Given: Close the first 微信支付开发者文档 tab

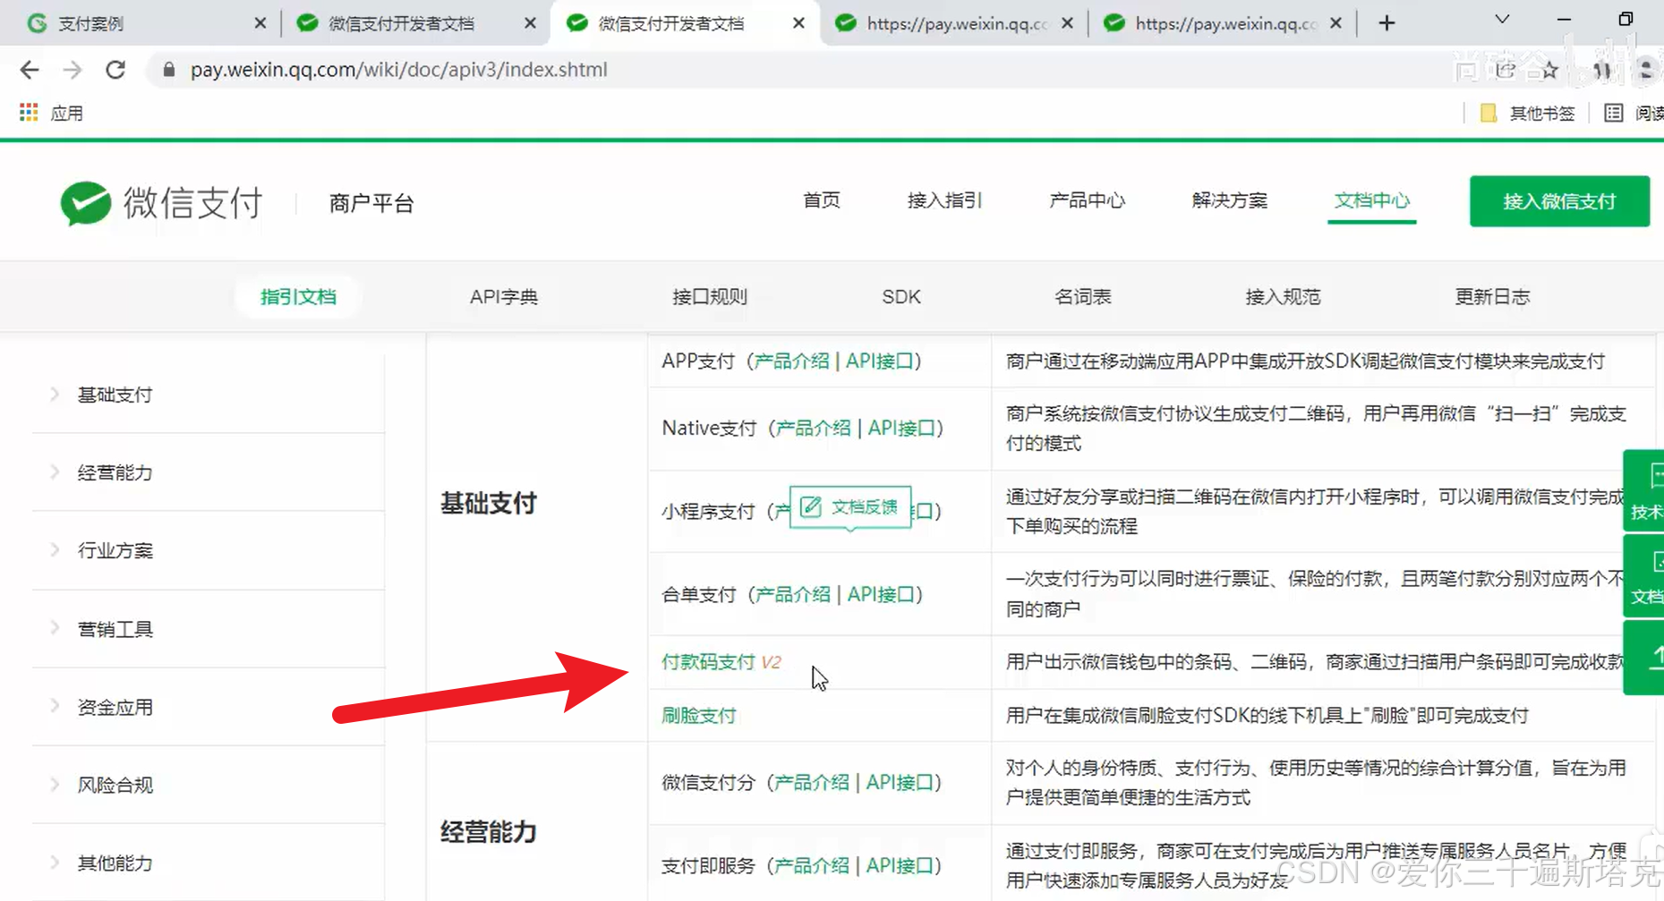Looking at the screenshot, I should [x=530, y=23].
